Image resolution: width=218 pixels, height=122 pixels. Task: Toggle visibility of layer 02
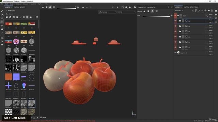pos(175,42)
